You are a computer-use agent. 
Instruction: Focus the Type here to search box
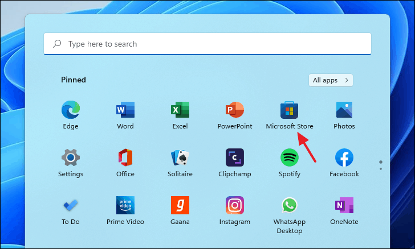(x=207, y=44)
